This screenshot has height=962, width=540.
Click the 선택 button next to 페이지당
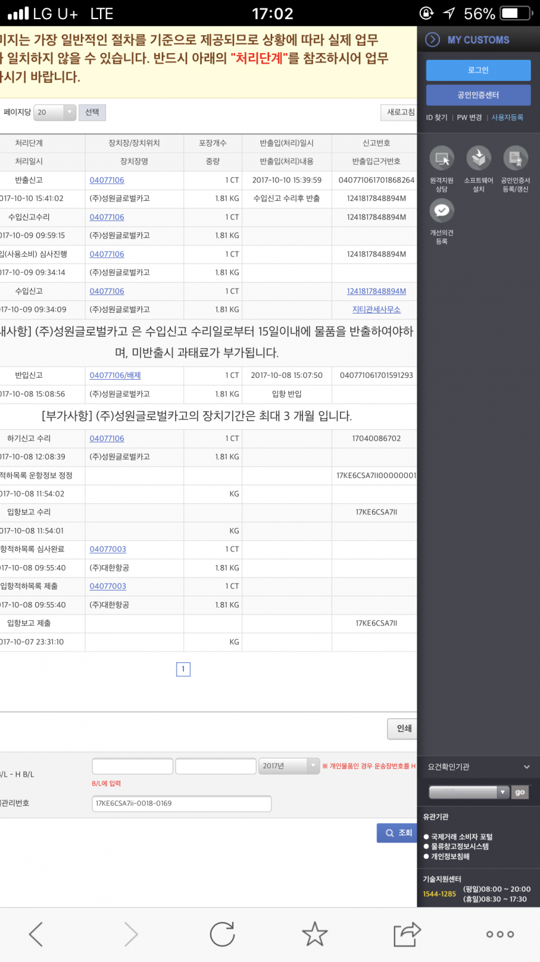pyautogui.click(x=93, y=113)
